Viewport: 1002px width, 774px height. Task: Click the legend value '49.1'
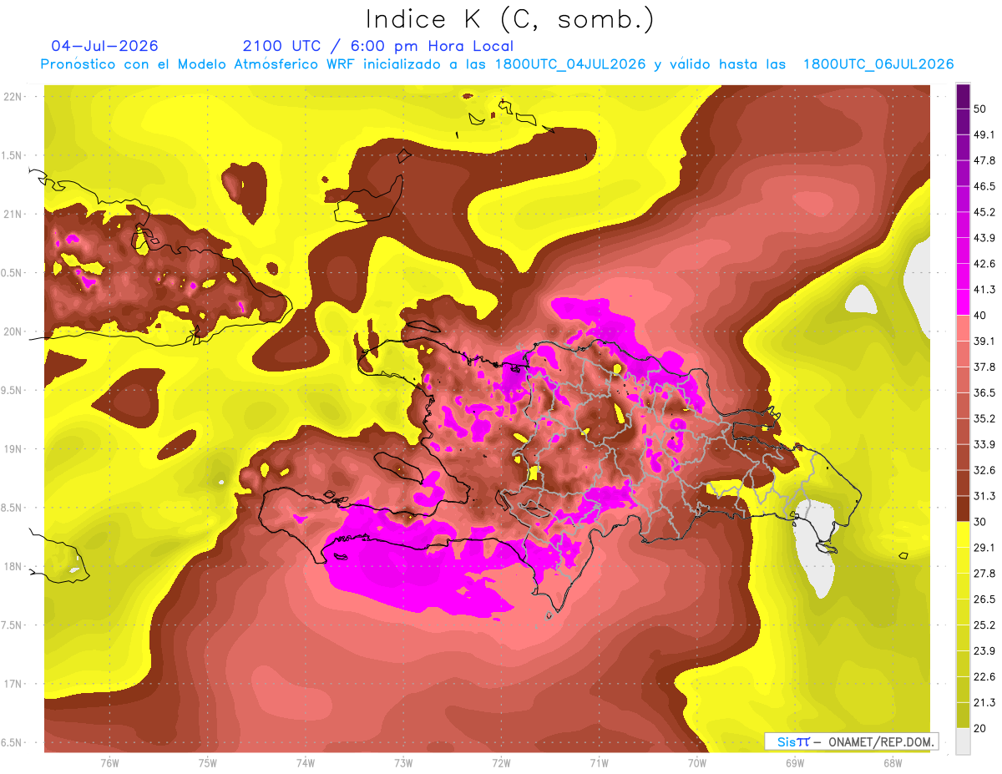pos(985,135)
